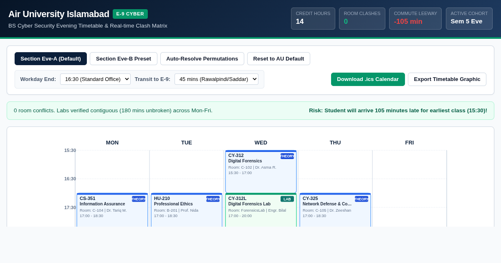Download the .ics Calendar file
The image size is (501, 263).
368,79
